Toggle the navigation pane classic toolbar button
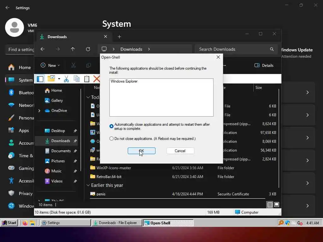 [x=40, y=79]
